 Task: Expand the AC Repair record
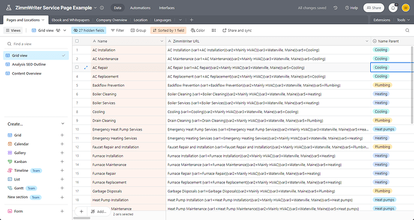tap(86, 68)
